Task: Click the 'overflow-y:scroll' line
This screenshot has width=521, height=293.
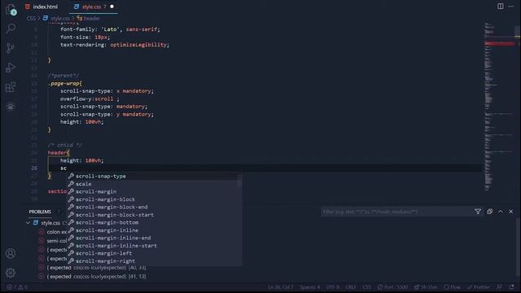Action: tap(90, 98)
